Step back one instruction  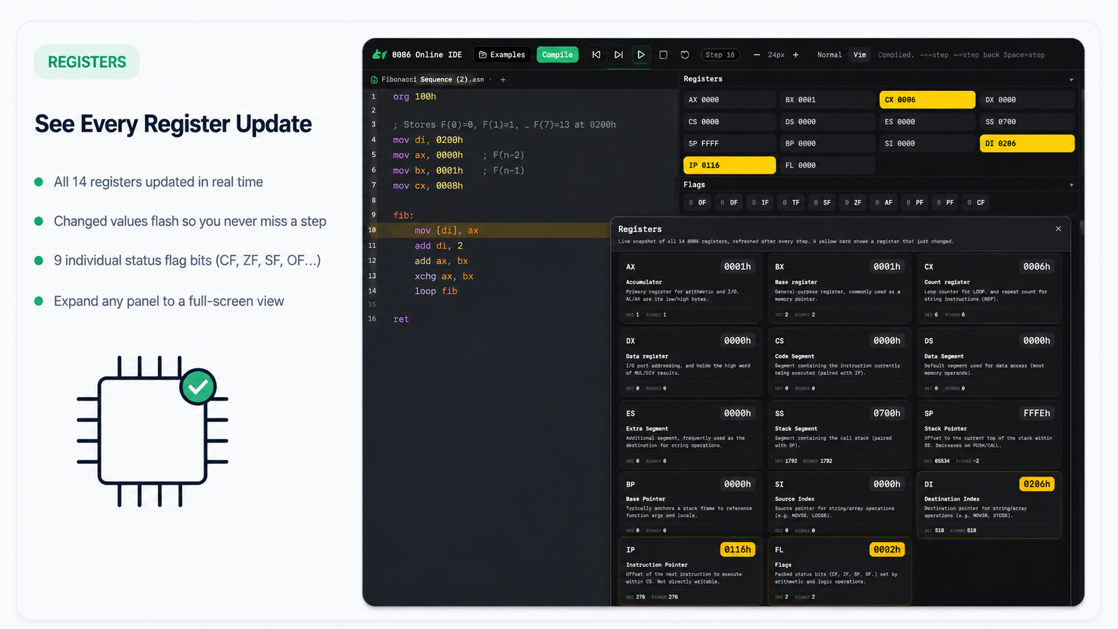tap(596, 55)
